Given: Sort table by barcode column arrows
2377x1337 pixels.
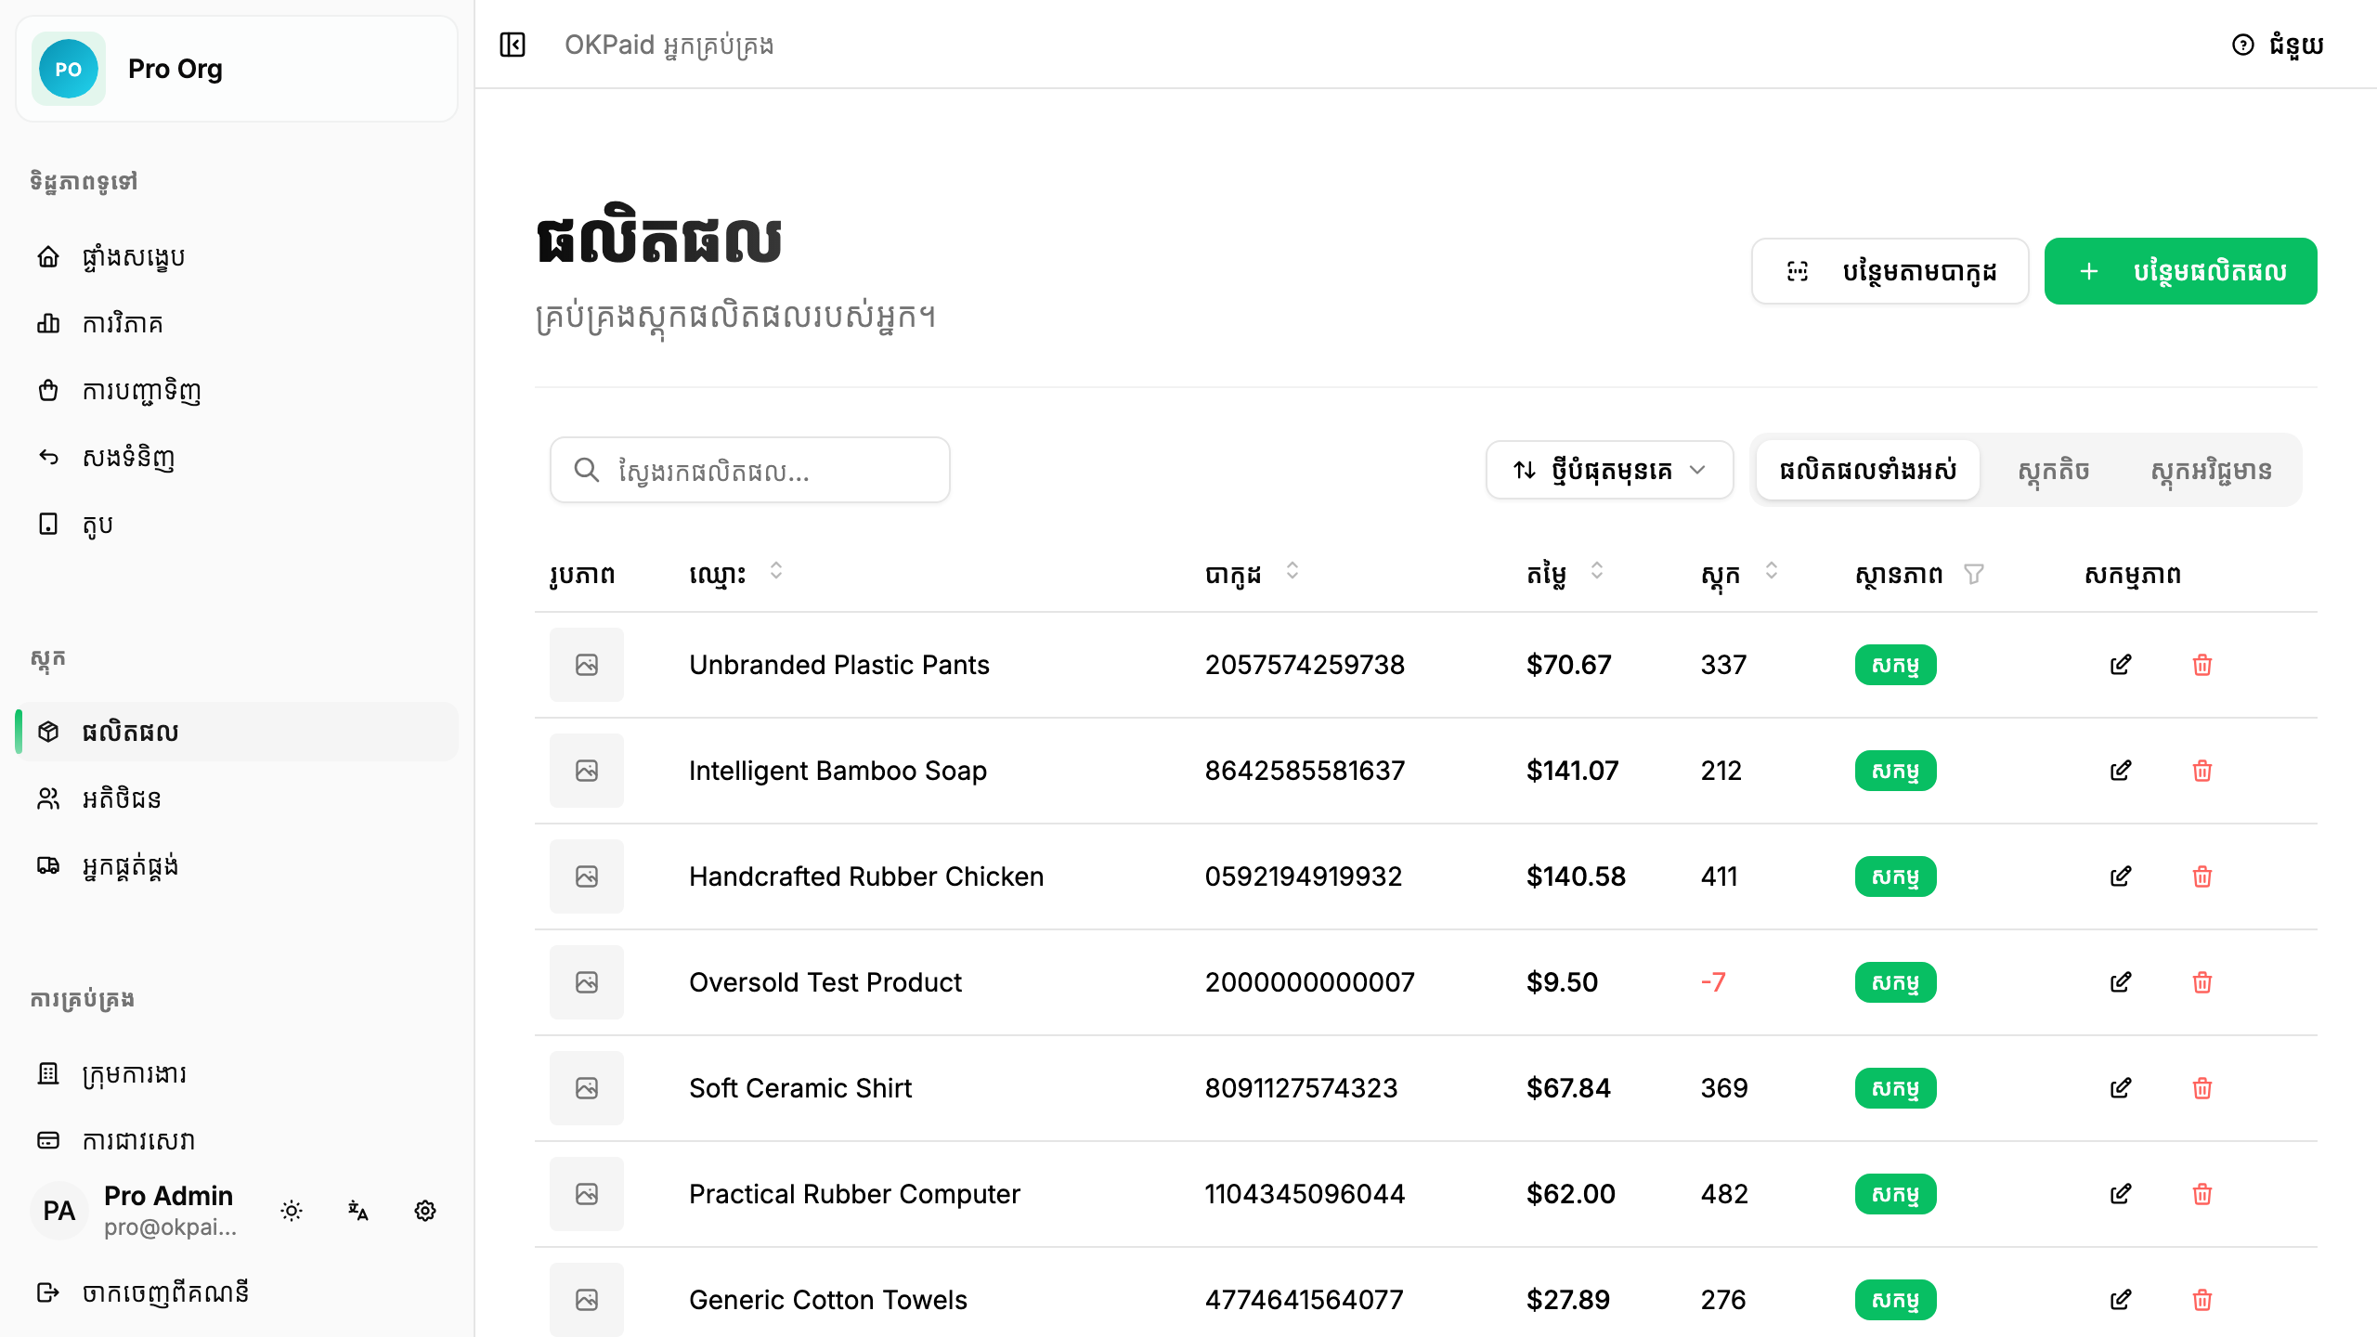Looking at the screenshot, I should (x=1292, y=571).
